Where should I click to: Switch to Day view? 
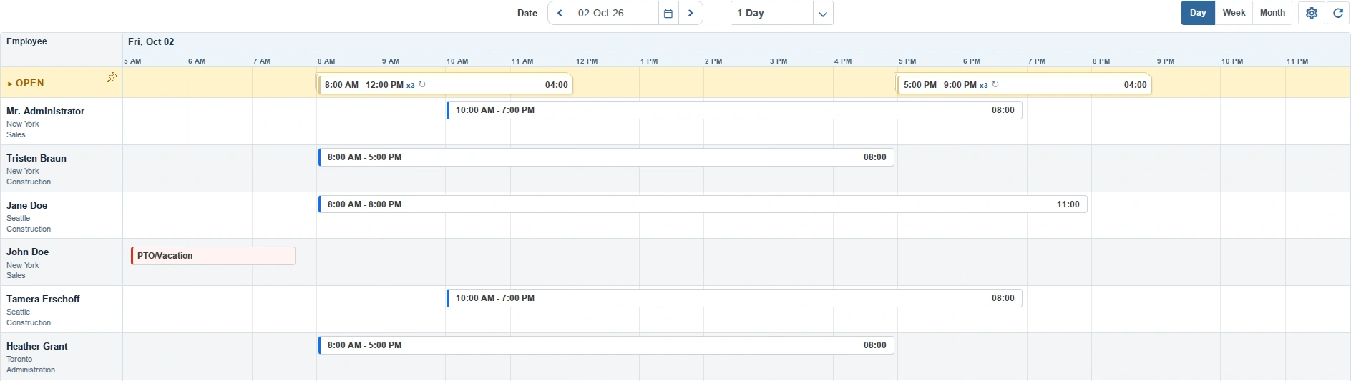tap(1198, 13)
